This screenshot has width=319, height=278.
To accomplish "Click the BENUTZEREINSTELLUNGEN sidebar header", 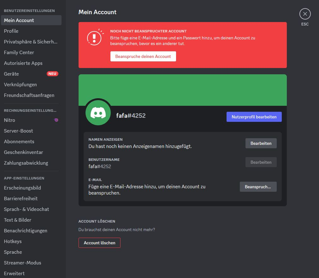I will coord(29,11).
